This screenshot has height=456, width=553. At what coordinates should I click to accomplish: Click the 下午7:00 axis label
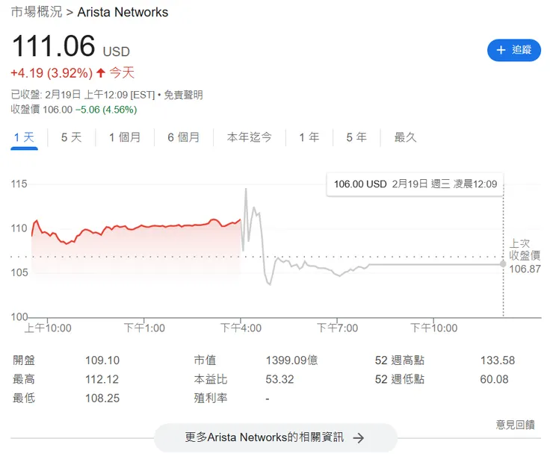pyautogui.click(x=337, y=328)
